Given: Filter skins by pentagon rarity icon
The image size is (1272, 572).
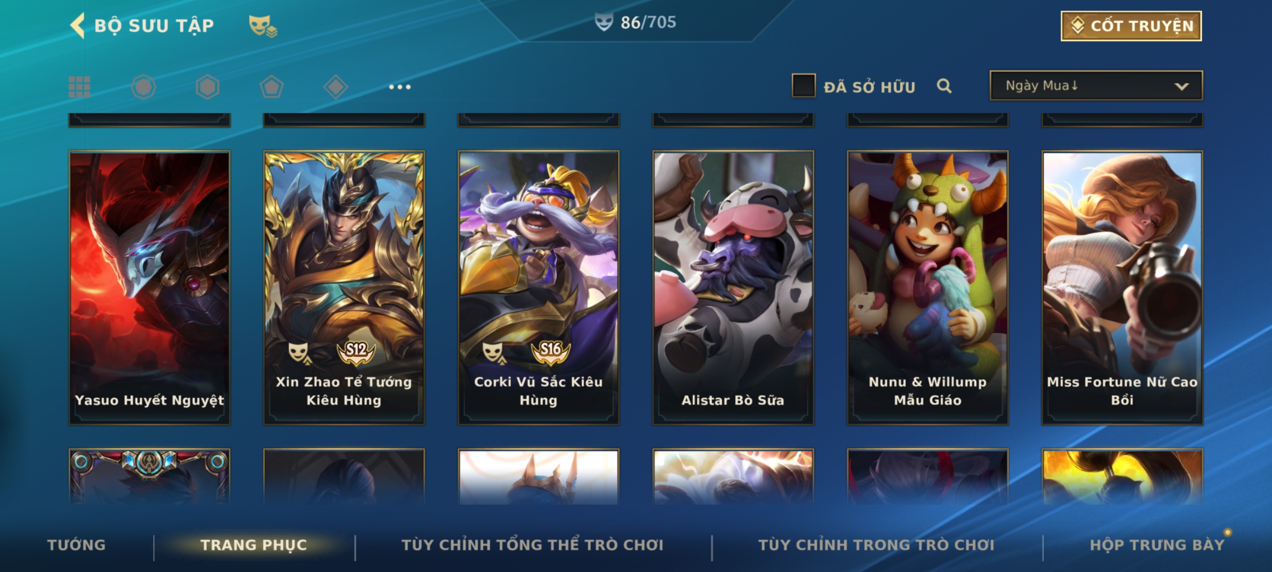Looking at the screenshot, I should tap(271, 87).
